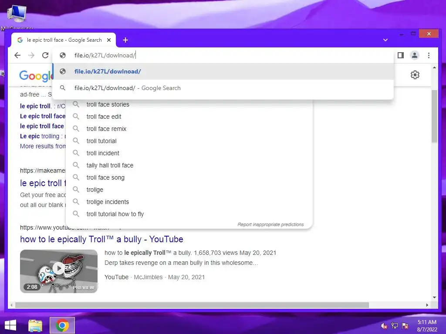Image resolution: width=446 pixels, height=334 pixels.
Task: Open the Chrome three-dot menu
Action: [x=429, y=55]
